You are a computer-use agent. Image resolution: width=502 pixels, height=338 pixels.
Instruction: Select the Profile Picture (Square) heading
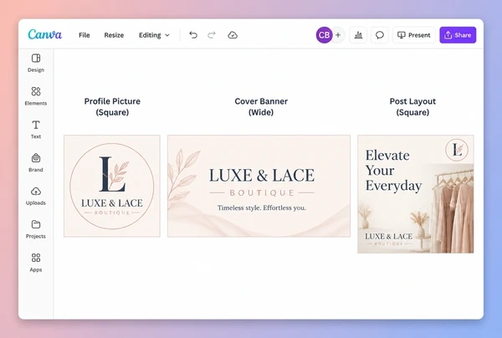112,106
